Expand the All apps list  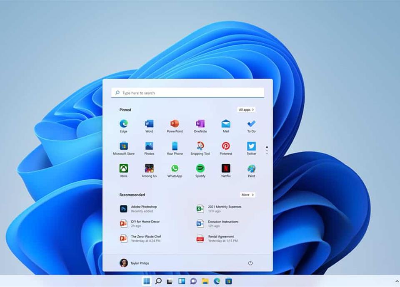point(246,110)
